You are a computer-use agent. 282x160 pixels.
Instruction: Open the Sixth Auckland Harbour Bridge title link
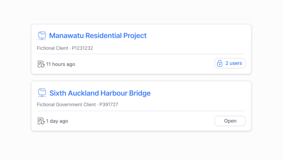[x=100, y=93]
